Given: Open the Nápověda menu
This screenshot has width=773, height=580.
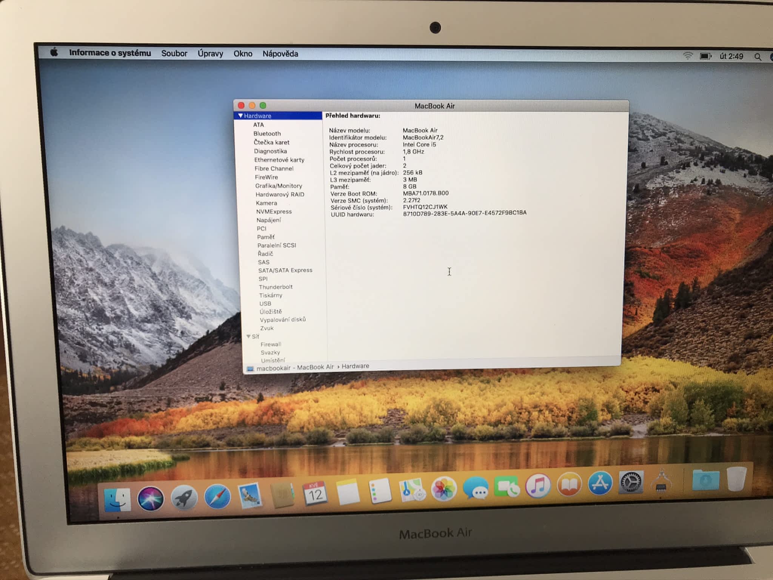Looking at the screenshot, I should (280, 54).
